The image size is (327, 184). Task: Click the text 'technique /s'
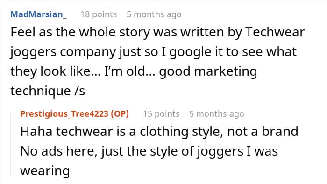tap(48, 91)
